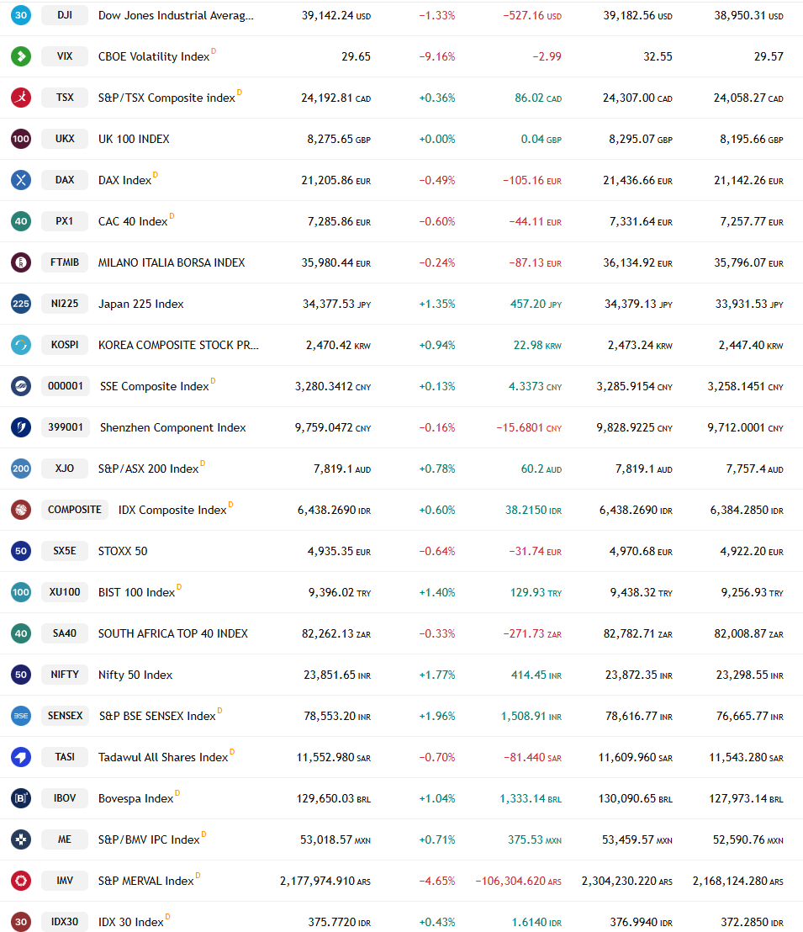The width and height of the screenshot is (803, 932).
Task: Open the SENSEX ticker badge
Action: tap(66, 716)
